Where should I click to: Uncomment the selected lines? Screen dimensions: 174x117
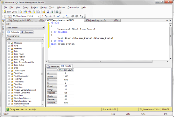click(67, 16)
